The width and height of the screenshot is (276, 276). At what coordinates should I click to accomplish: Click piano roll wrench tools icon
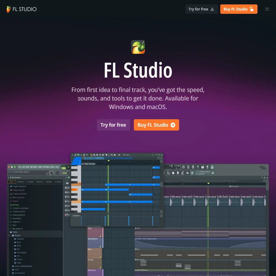(x=75, y=155)
